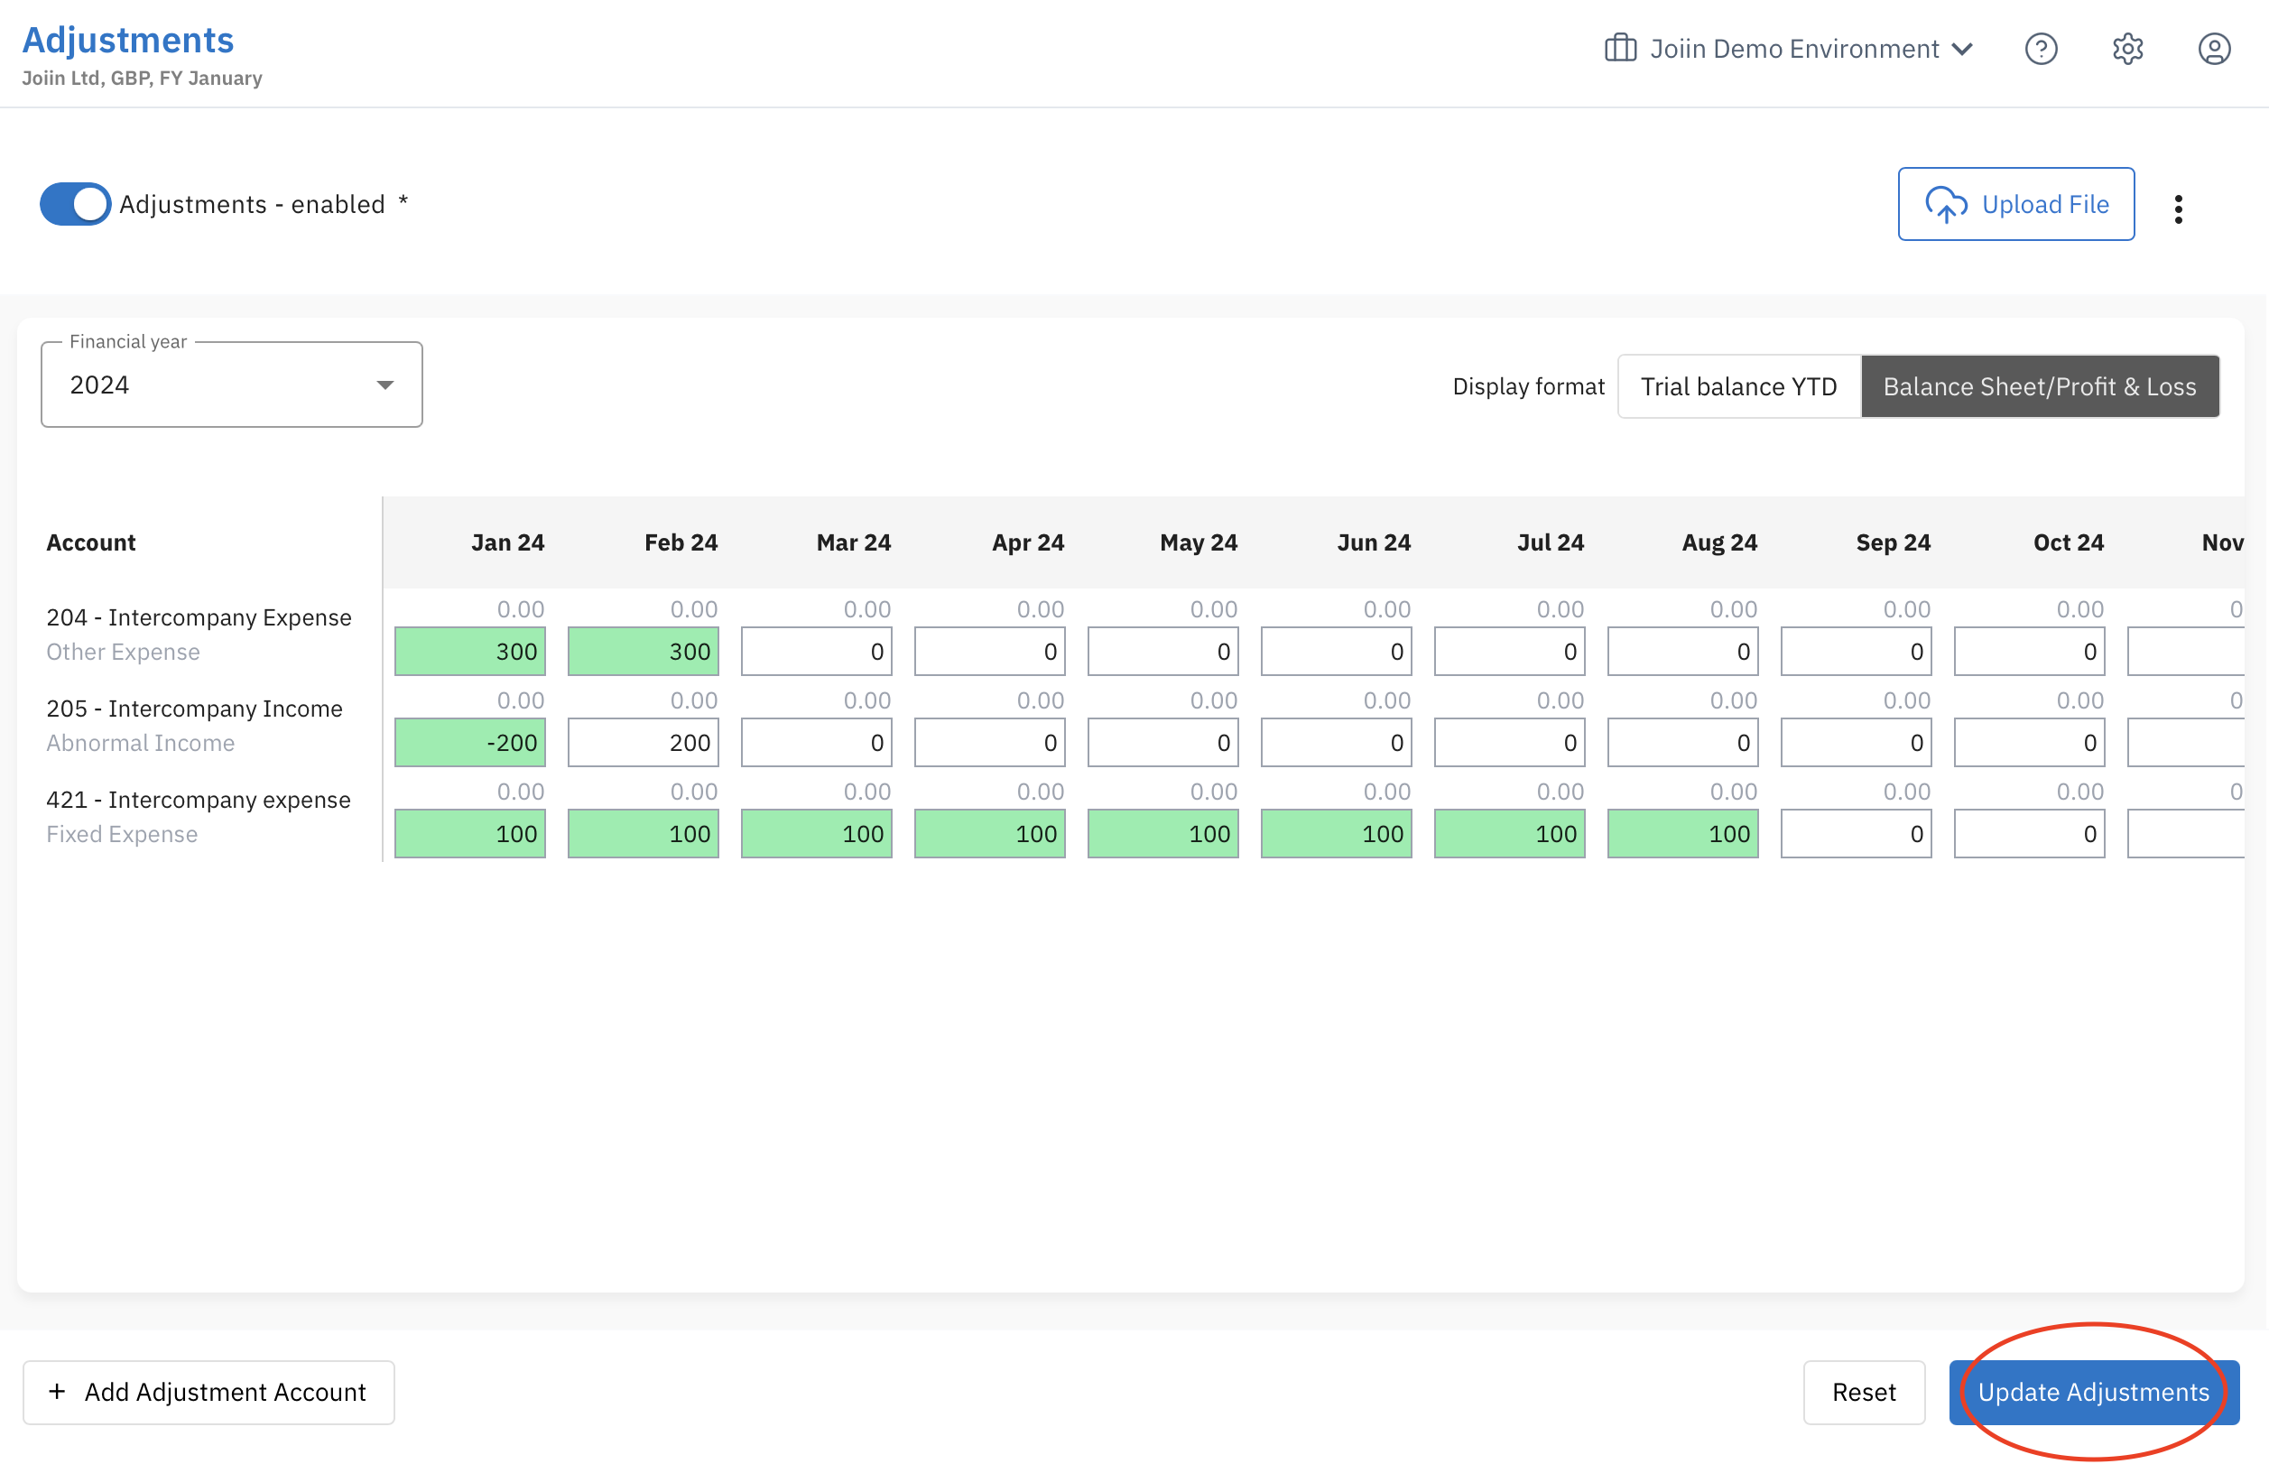The image size is (2269, 1464).
Task: Open the three-dot more options menu
Action: pyautogui.click(x=2178, y=208)
